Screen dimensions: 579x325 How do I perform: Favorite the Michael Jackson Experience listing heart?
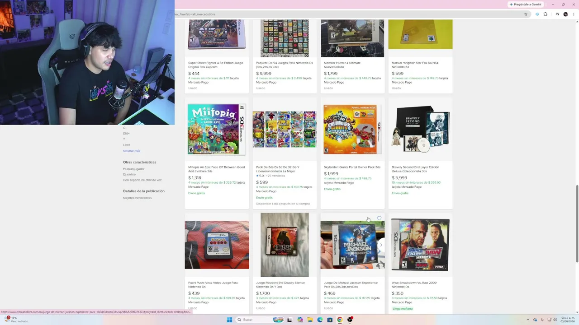tap(379, 218)
